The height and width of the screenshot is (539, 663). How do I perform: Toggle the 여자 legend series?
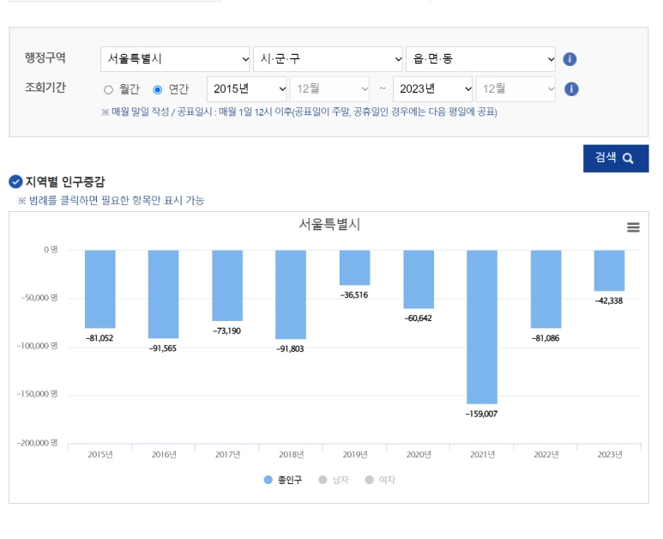coord(380,480)
